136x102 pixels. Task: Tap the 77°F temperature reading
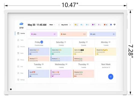21,28
